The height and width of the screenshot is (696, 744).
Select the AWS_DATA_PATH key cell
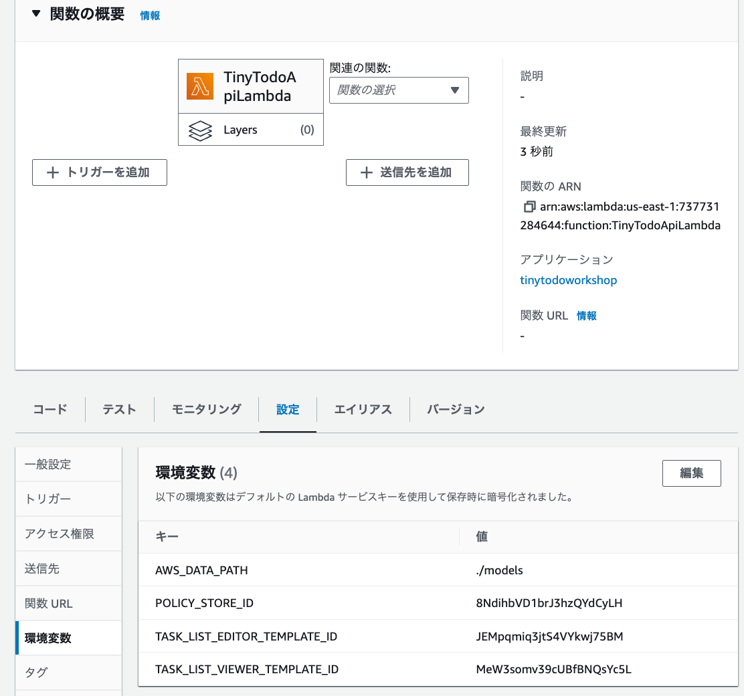coord(201,570)
